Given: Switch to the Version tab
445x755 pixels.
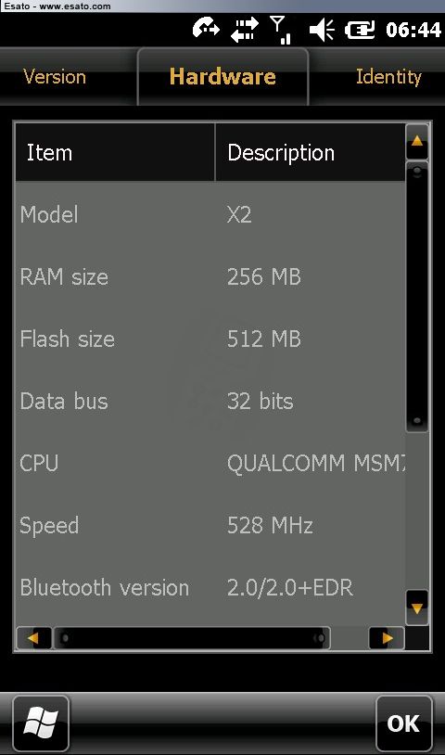Looking at the screenshot, I should (55, 77).
